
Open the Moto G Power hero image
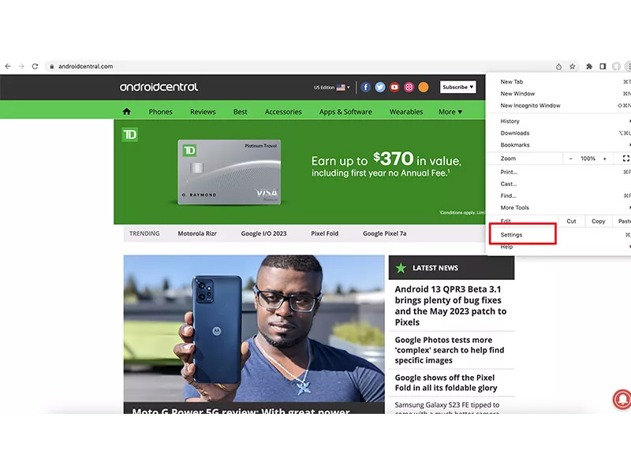pos(254,328)
